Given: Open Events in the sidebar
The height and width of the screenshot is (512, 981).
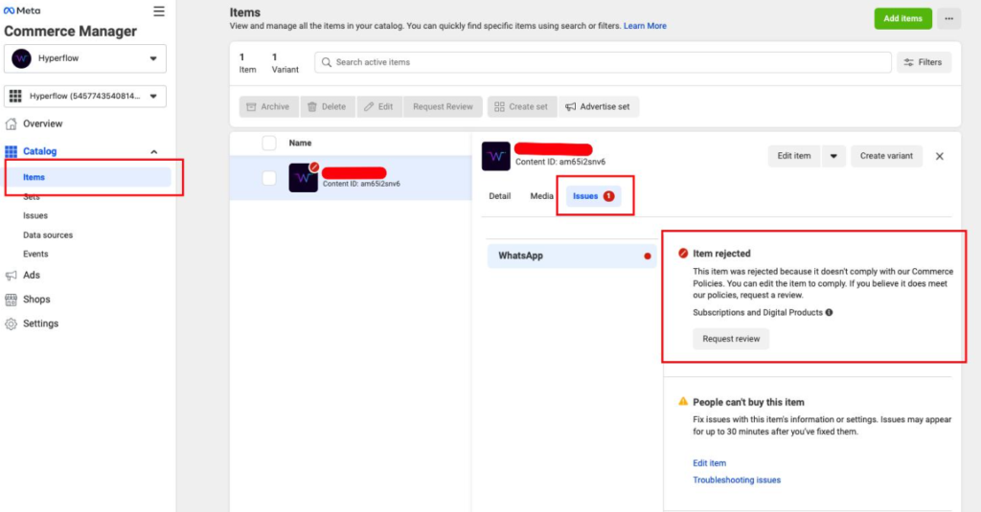Looking at the screenshot, I should 35,255.
